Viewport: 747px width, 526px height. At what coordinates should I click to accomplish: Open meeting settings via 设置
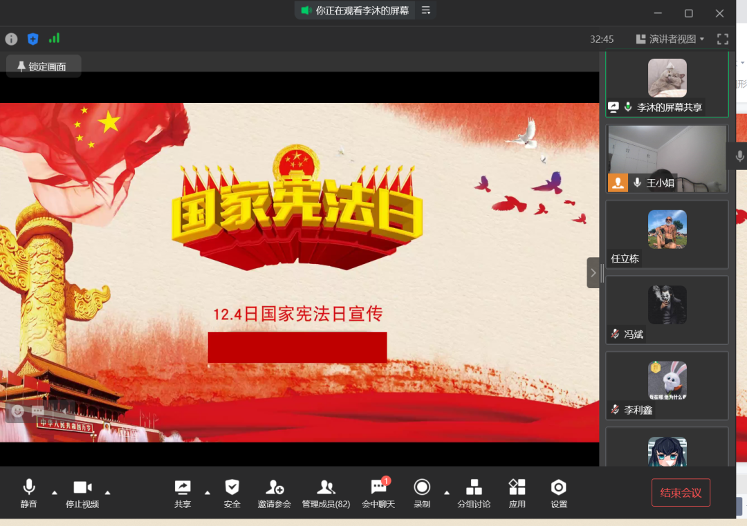coord(558,493)
